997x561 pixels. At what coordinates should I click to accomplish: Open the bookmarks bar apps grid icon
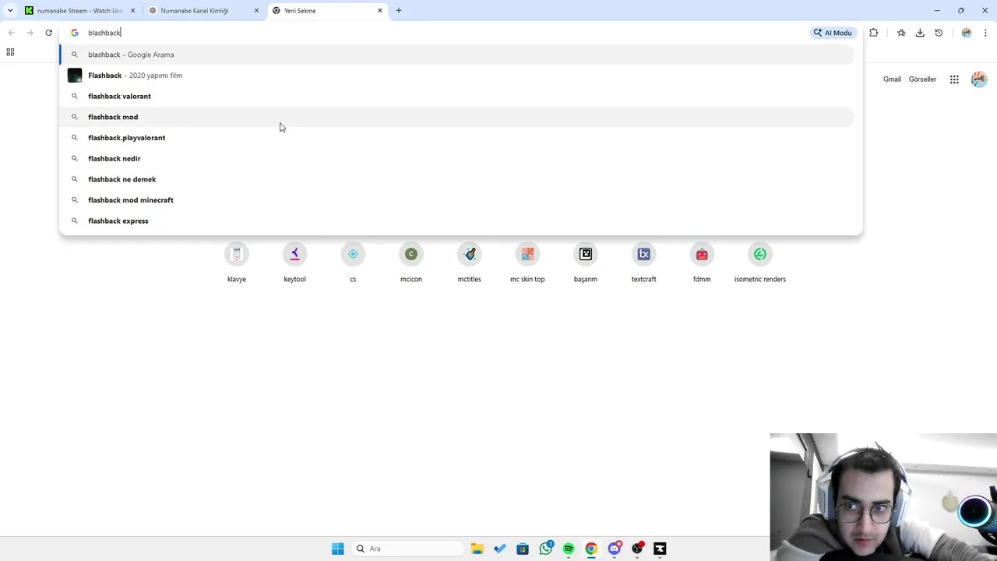click(10, 52)
